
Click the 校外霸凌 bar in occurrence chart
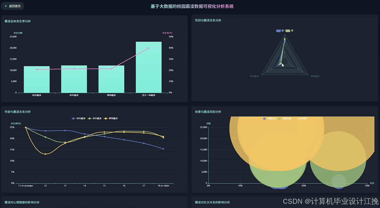tap(74, 79)
